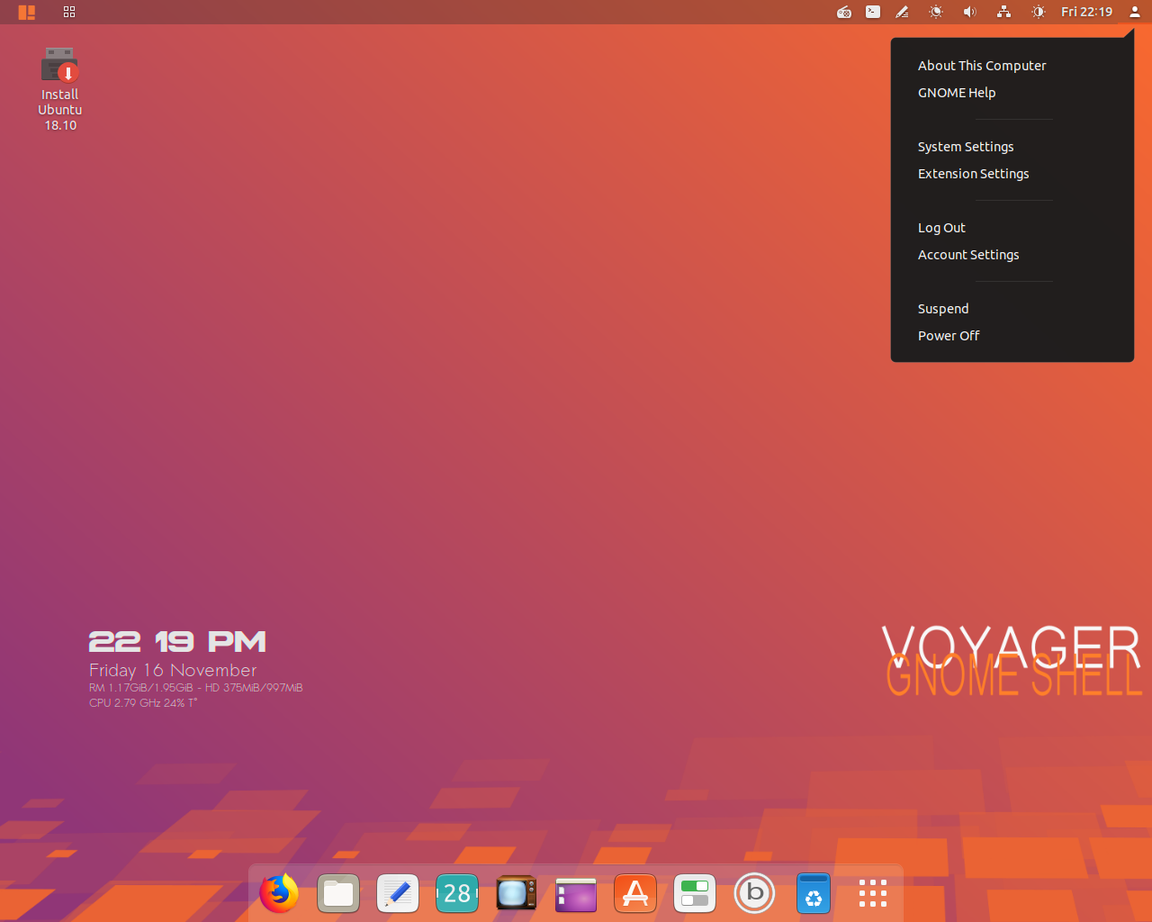Click the four-squares overview icon
Screen dimensions: 1152x922
[69, 12]
